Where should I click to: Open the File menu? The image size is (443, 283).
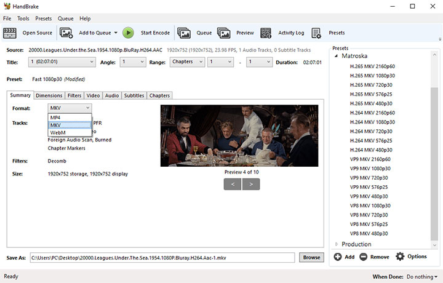pyautogui.click(x=7, y=18)
